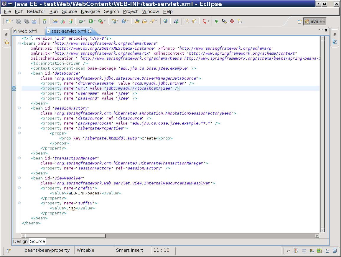Viewport: 341px width, 257px height.
Task: Open the Debug configurations dropdown arrow
Action: pyautogui.click(x=85, y=21)
